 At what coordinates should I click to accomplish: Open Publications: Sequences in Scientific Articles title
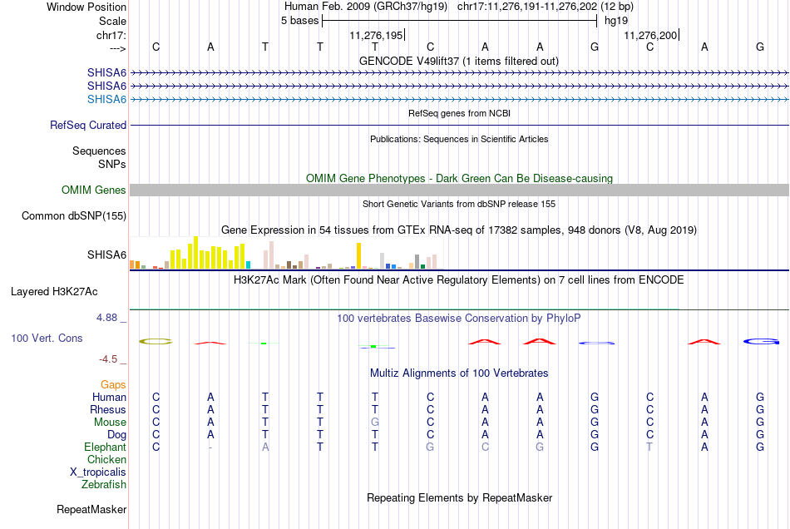pos(459,139)
